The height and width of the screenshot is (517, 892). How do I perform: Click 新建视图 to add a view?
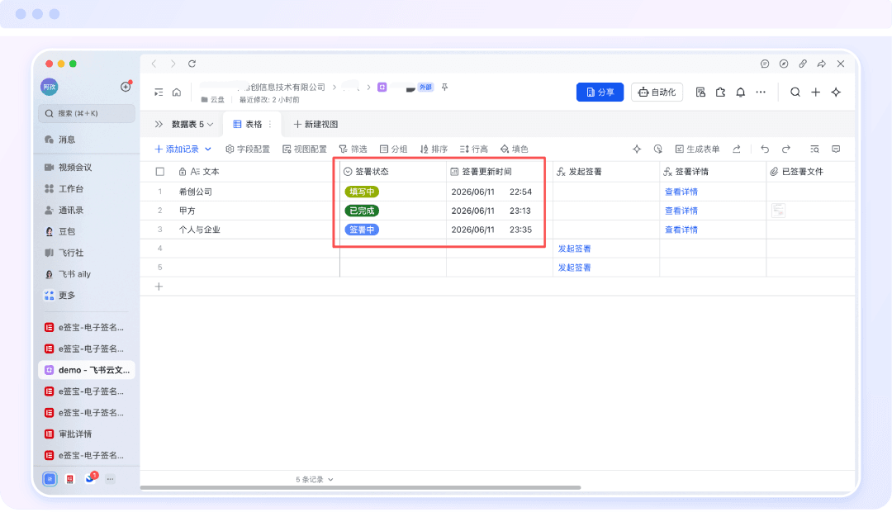pyautogui.click(x=316, y=125)
